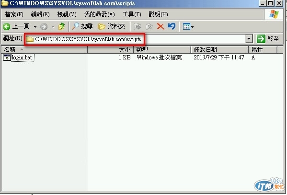The width and height of the screenshot is (287, 195).
Task: Click the Forward arrow icon
Action: tap(44, 27)
